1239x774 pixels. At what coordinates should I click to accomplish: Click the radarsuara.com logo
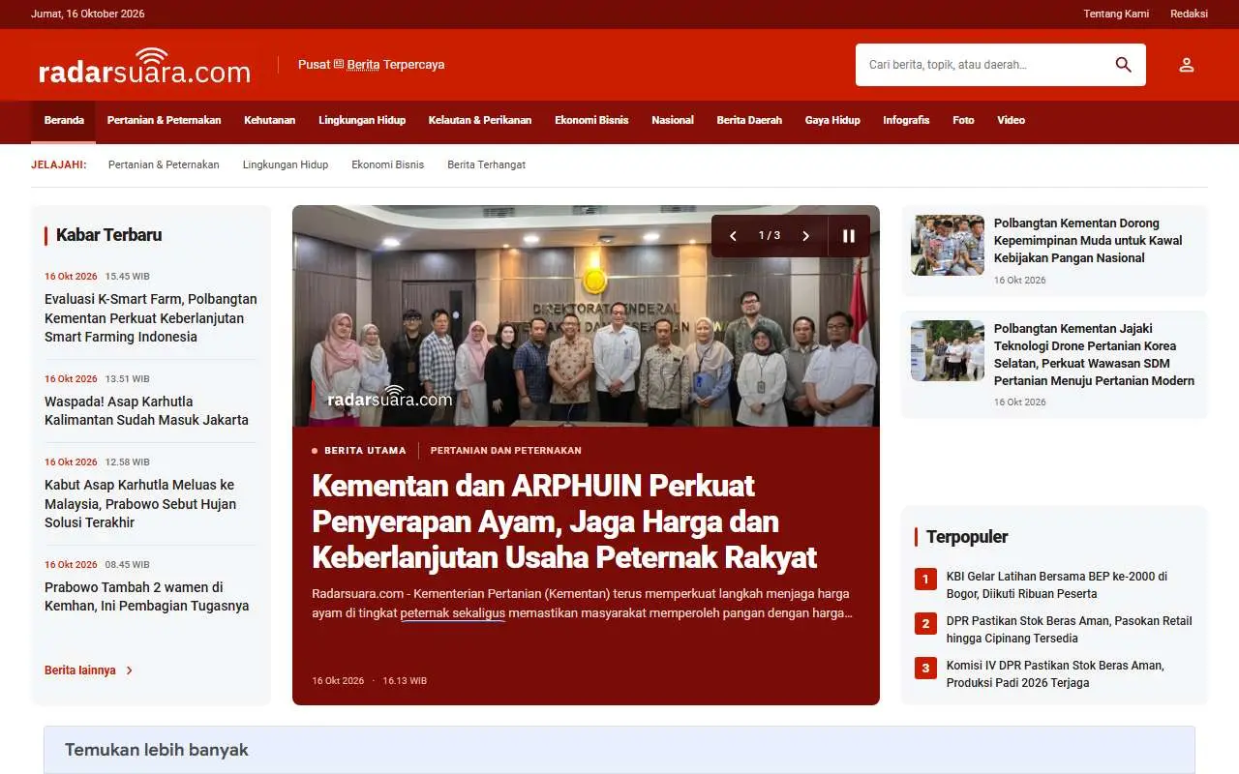pyautogui.click(x=144, y=66)
